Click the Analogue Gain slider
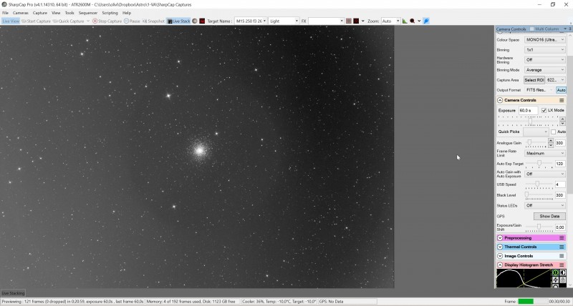The width and height of the screenshot is (573, 306). (x=536, y=142)
